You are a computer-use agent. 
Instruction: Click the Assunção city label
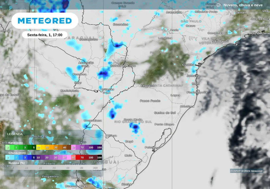pos(86,63)
